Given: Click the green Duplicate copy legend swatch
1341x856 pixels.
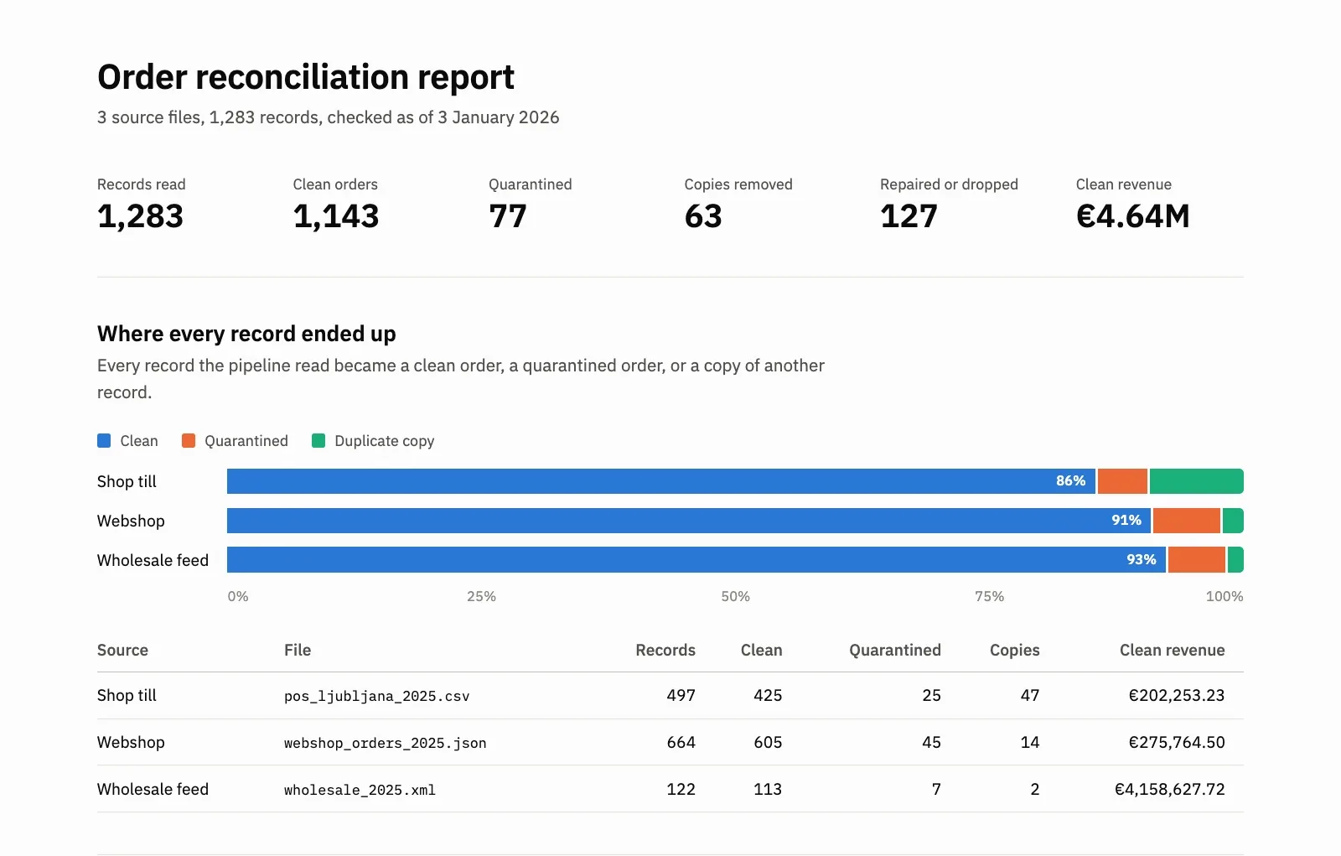Looking at the screenshot, I should pos(318,441).
